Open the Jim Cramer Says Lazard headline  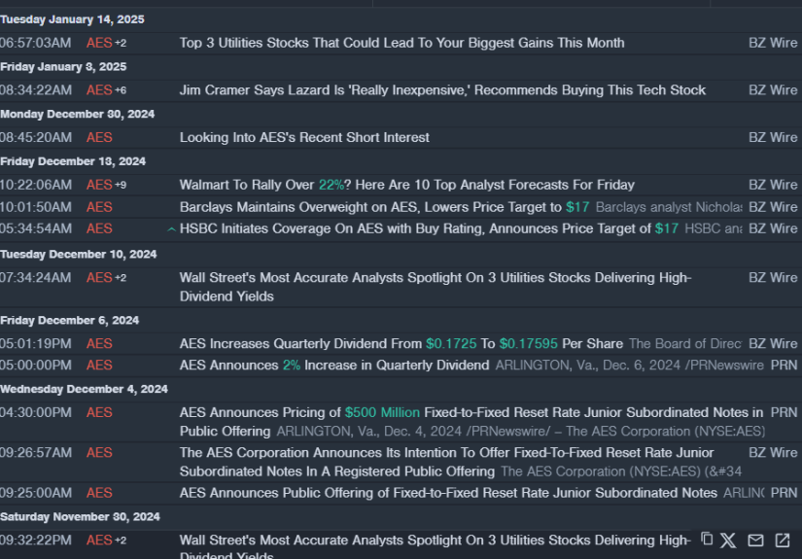tap(442, 90)
